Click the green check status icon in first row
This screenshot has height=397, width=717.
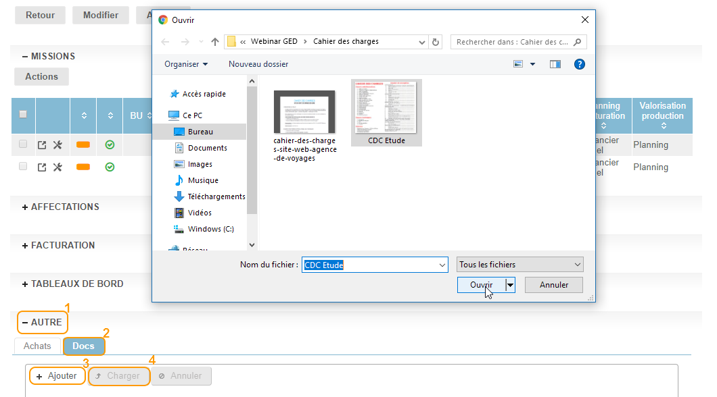click(110, 144)
